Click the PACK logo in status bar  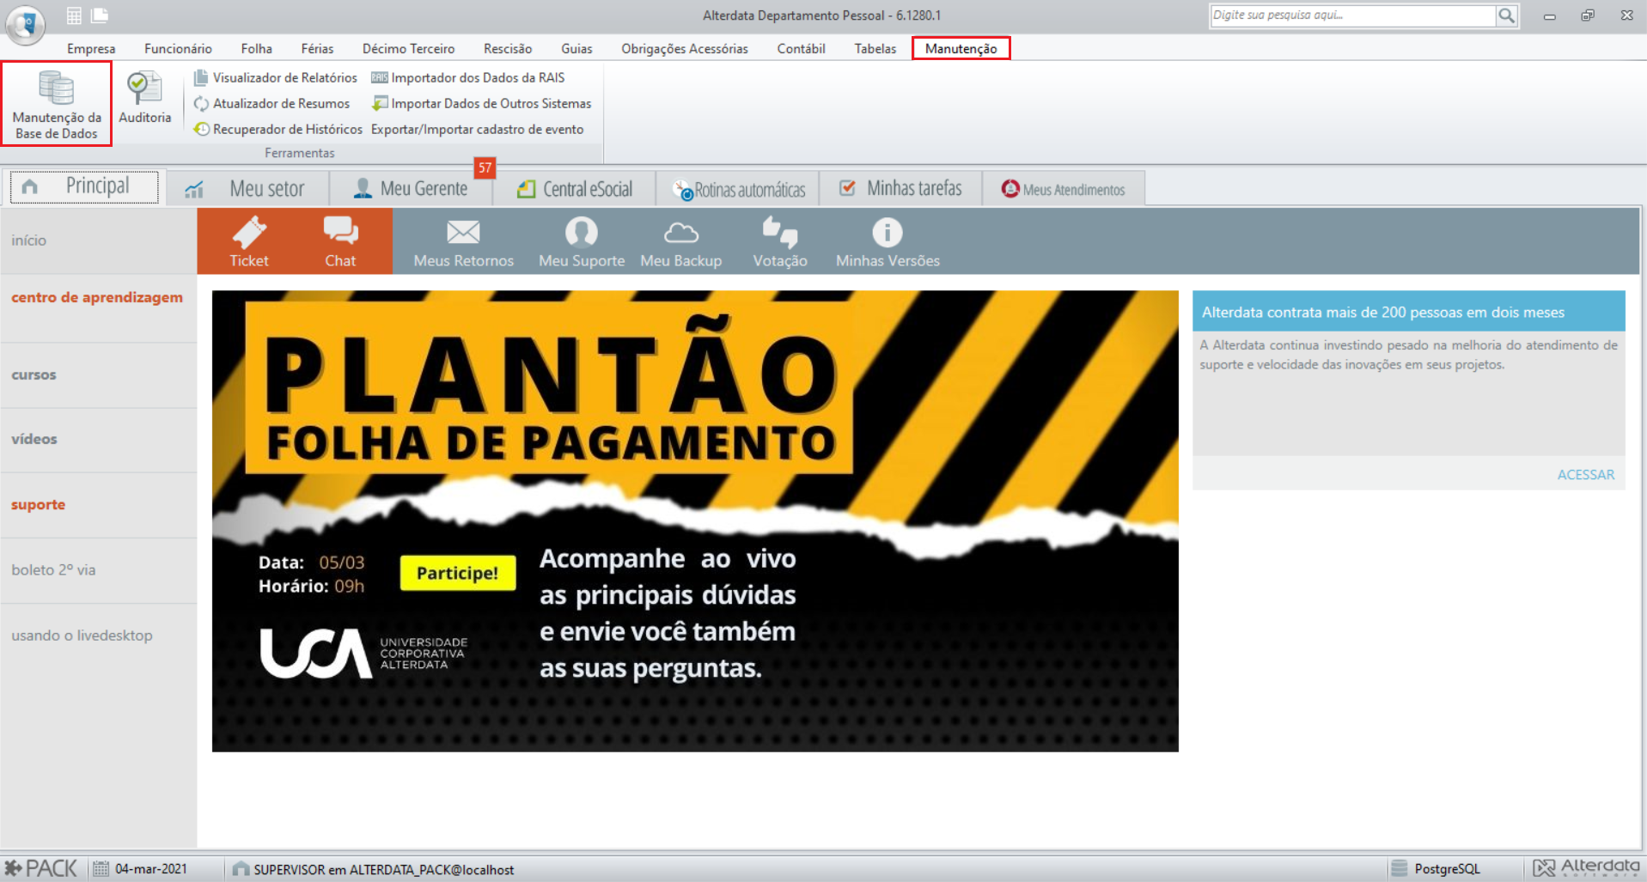40,868
